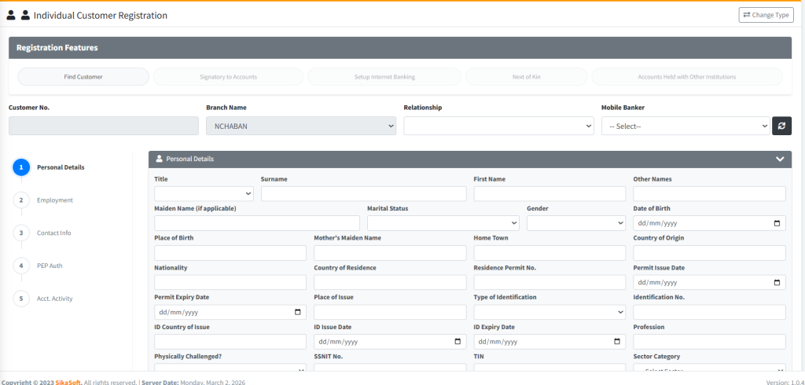Open the Type of Identification dropdown
This screenshot has width=805, height=385.
tap(550, 312)
